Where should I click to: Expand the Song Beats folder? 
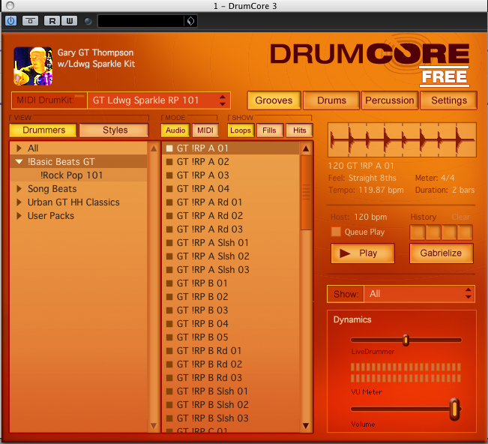click(x=19, y=189)
